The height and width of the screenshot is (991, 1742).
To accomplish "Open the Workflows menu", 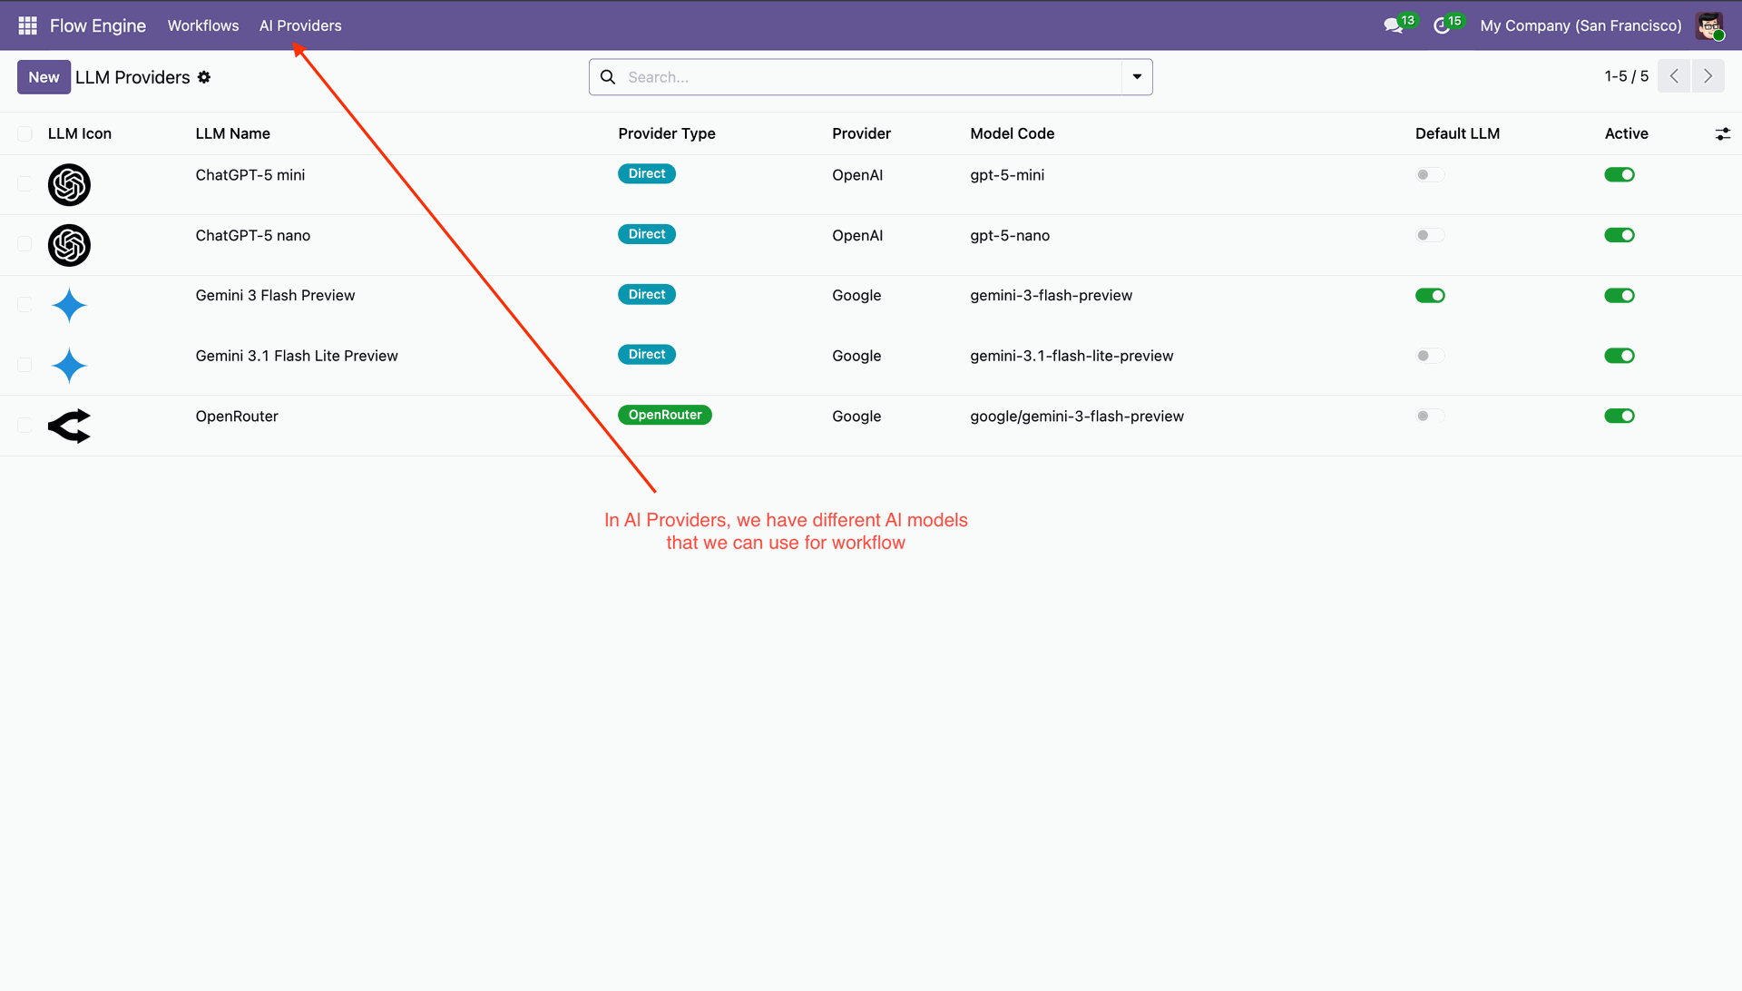I will (x=203, y=25).
